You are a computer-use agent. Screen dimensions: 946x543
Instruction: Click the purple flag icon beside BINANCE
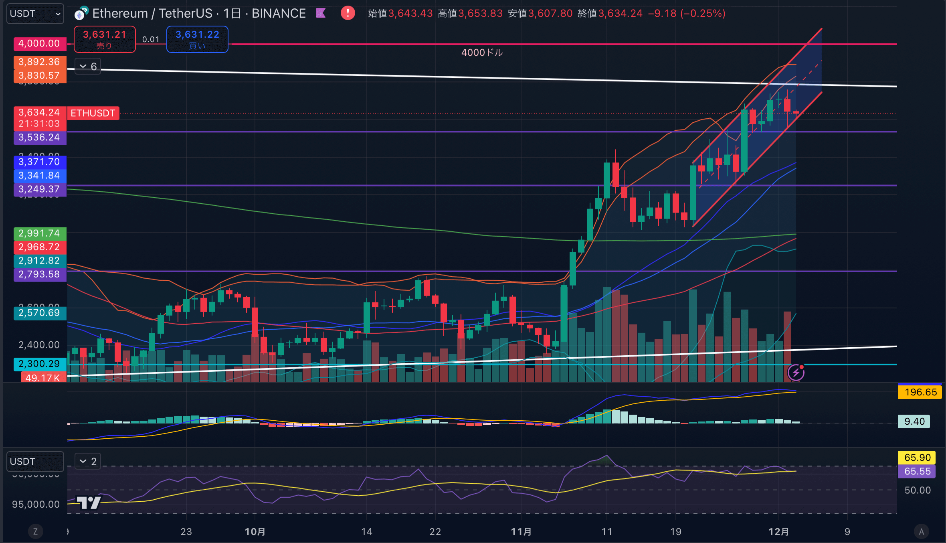click(321, 13)
